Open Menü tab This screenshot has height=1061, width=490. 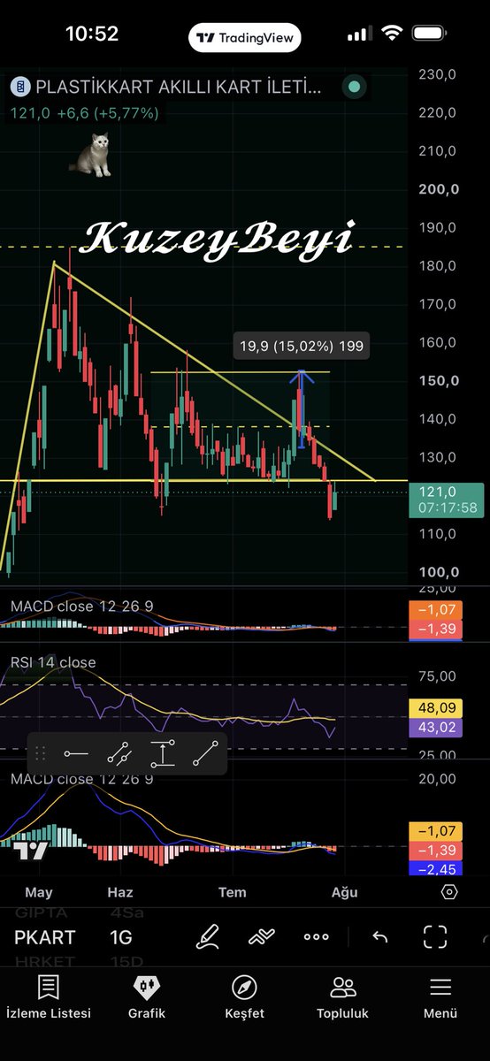point(440,997)
